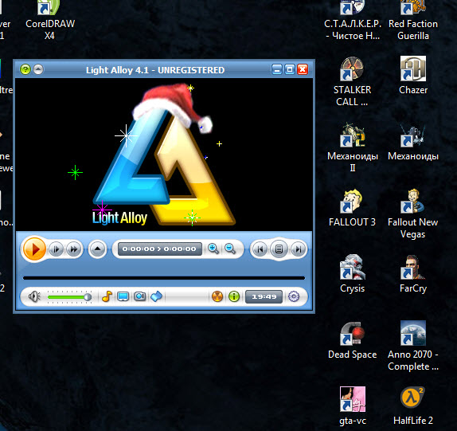Open preferences gear icon
Screen dimensions: 457x431
pos(294,296)
